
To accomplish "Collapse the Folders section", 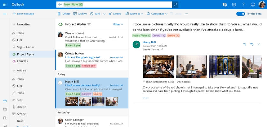I will (x=14, y=70).
